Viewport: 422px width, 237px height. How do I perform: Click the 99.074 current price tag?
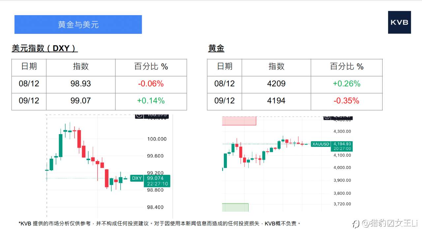point(157,178)
